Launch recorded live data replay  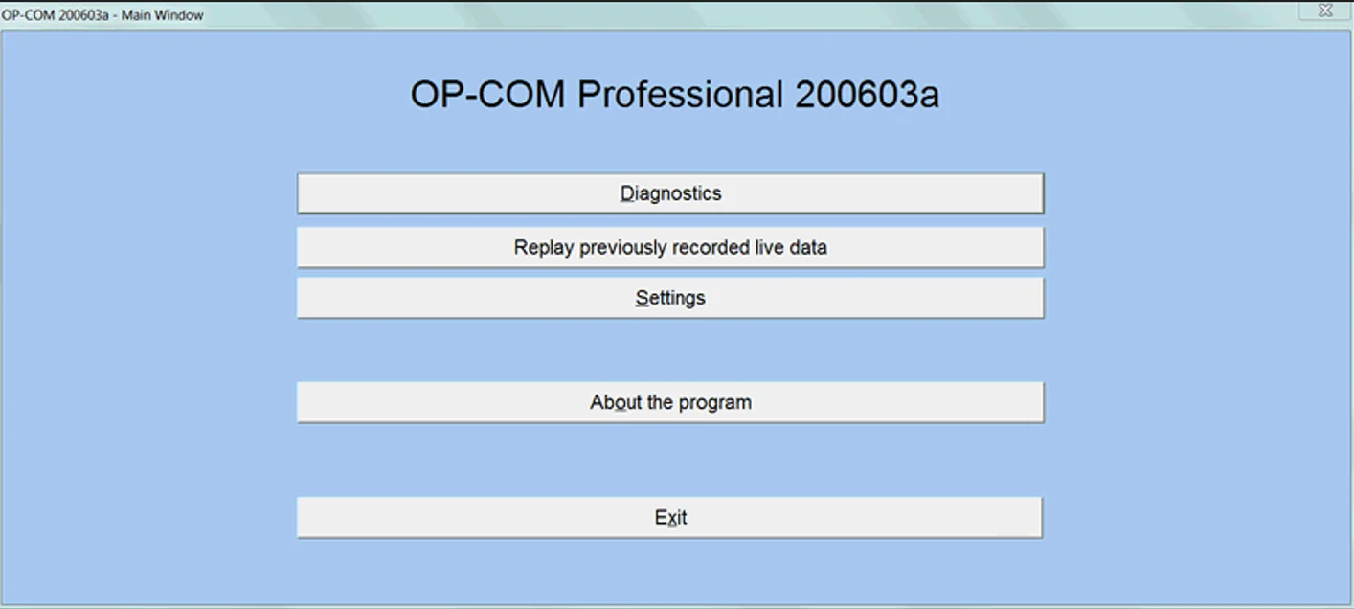670,247
